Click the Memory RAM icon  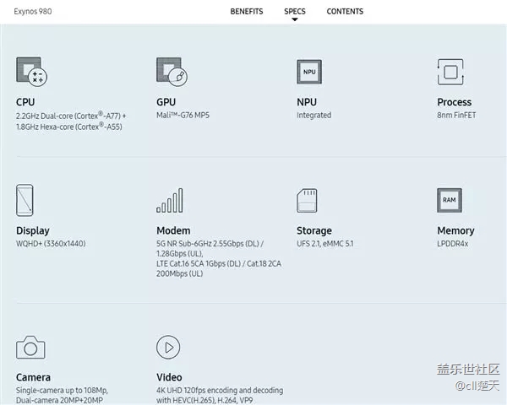coord(450,201)
